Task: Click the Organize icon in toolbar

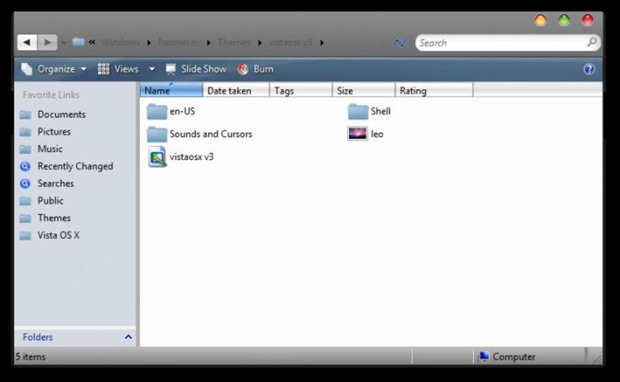Action: (27, 69)
